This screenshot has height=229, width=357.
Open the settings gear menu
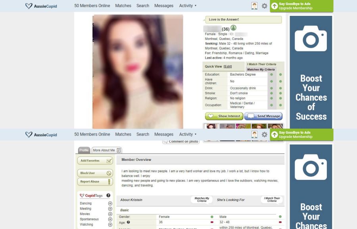264,6
